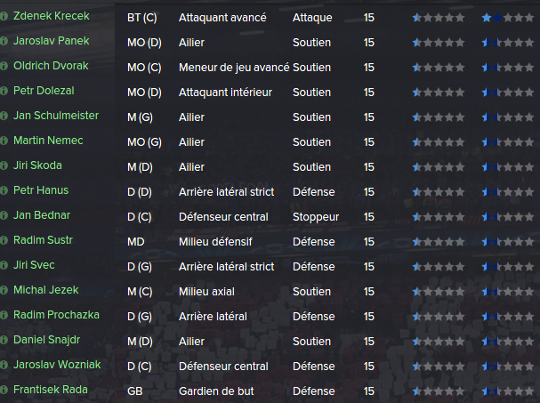Screen dimensions: 540x403
Task: Select player name Petr Hanus
Action: point(41,190)
